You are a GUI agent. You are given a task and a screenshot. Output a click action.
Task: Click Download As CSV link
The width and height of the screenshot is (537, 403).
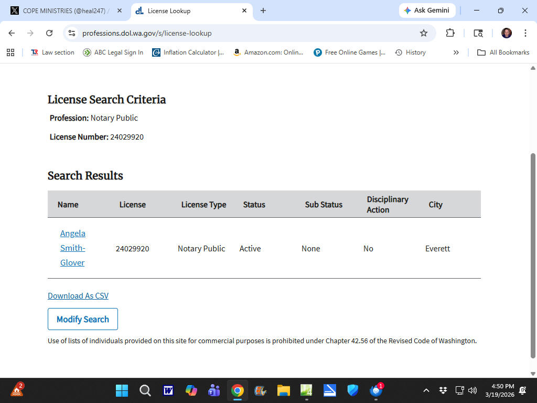pos(78,296)
